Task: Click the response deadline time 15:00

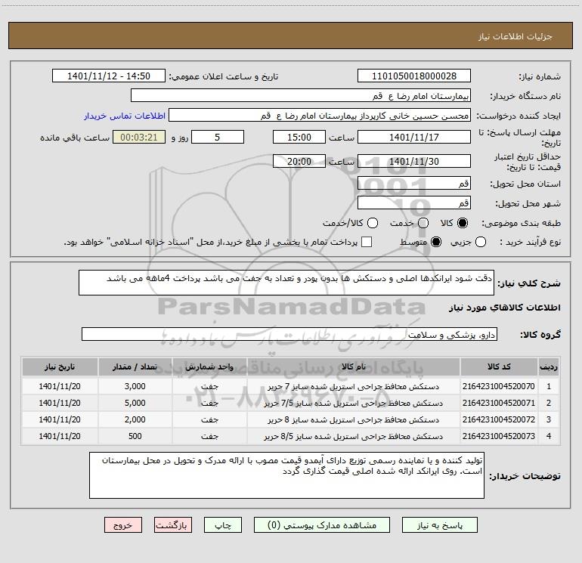Action: [299, 137]
